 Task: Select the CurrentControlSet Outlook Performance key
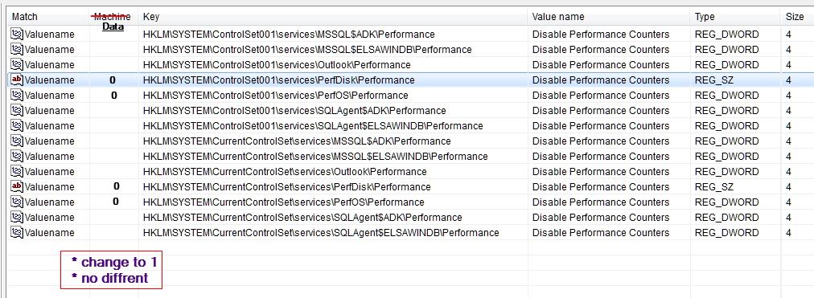[x=285, y=172]
